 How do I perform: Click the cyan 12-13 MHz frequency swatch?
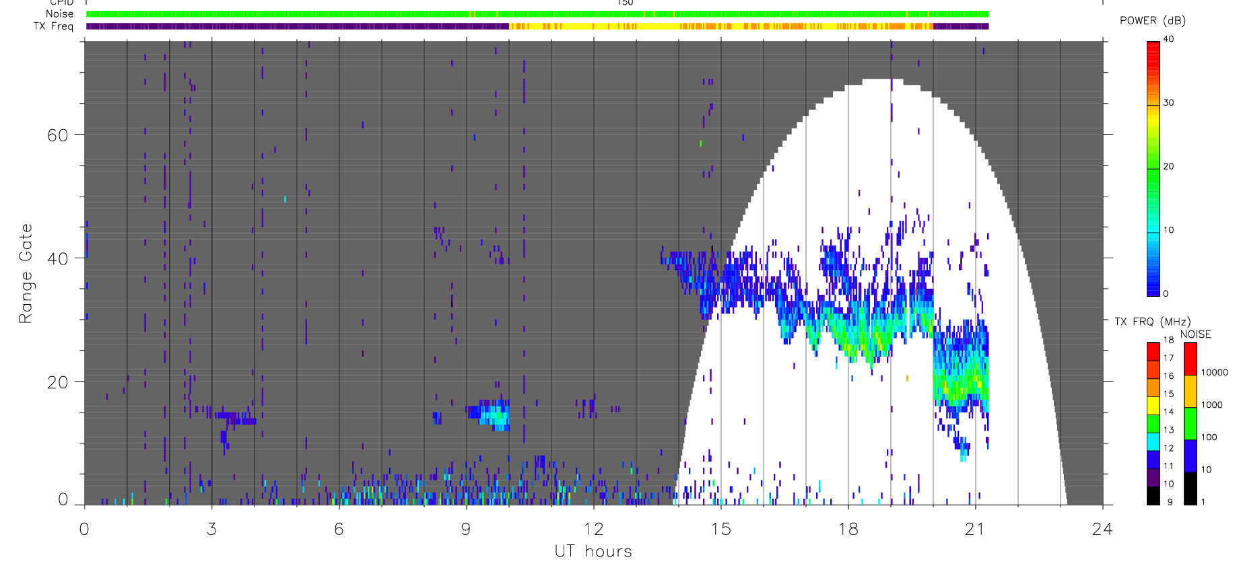(x=1153, y=441)
